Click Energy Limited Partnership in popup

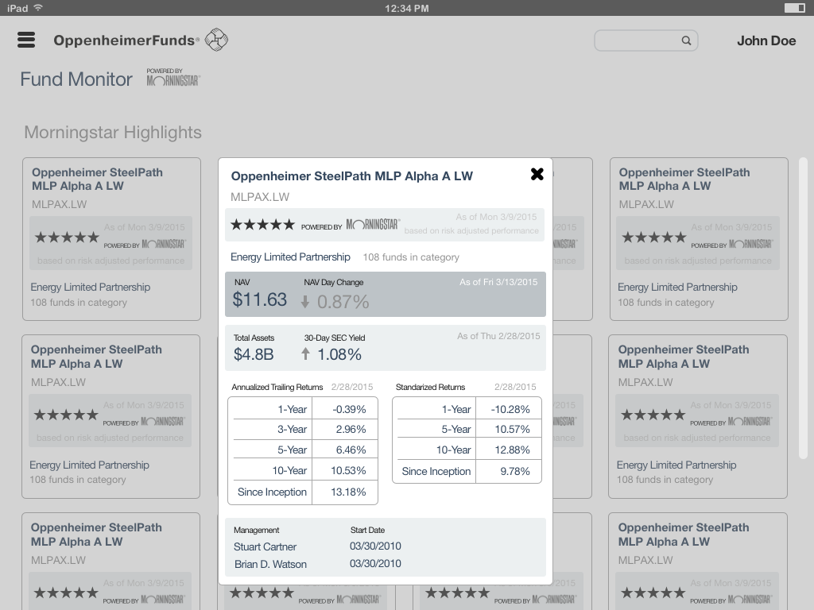[x=290, y=257]
